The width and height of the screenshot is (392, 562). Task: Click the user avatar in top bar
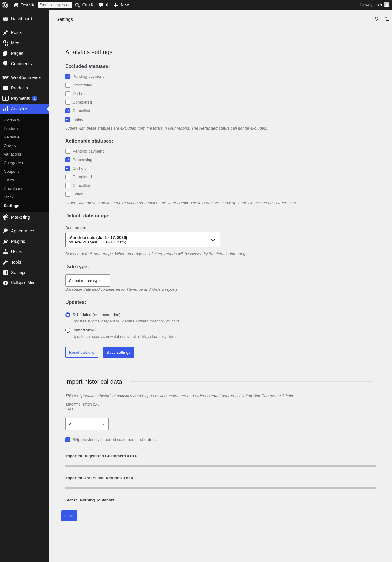click(x=387, y=5)
